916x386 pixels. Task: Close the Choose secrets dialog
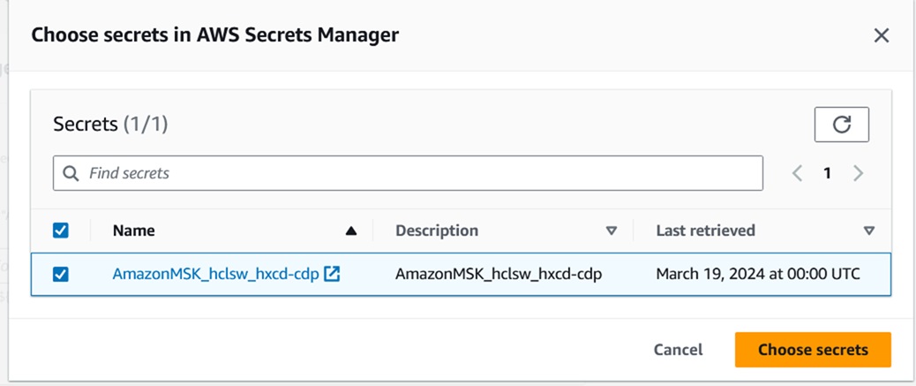pos(881,35)
